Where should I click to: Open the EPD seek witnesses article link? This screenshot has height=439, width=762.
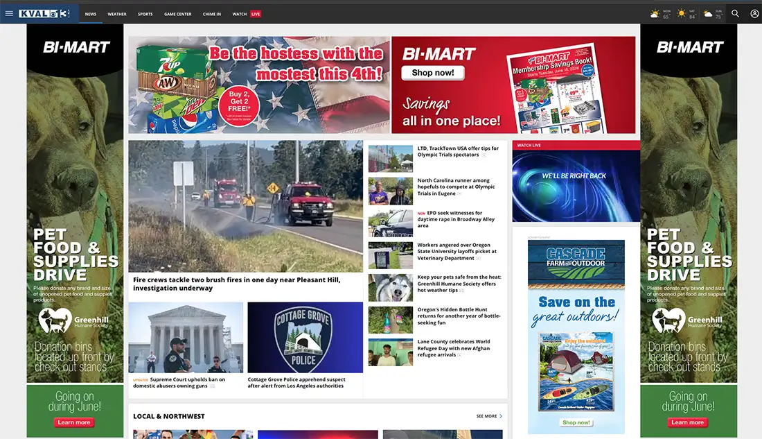[457, 219]
